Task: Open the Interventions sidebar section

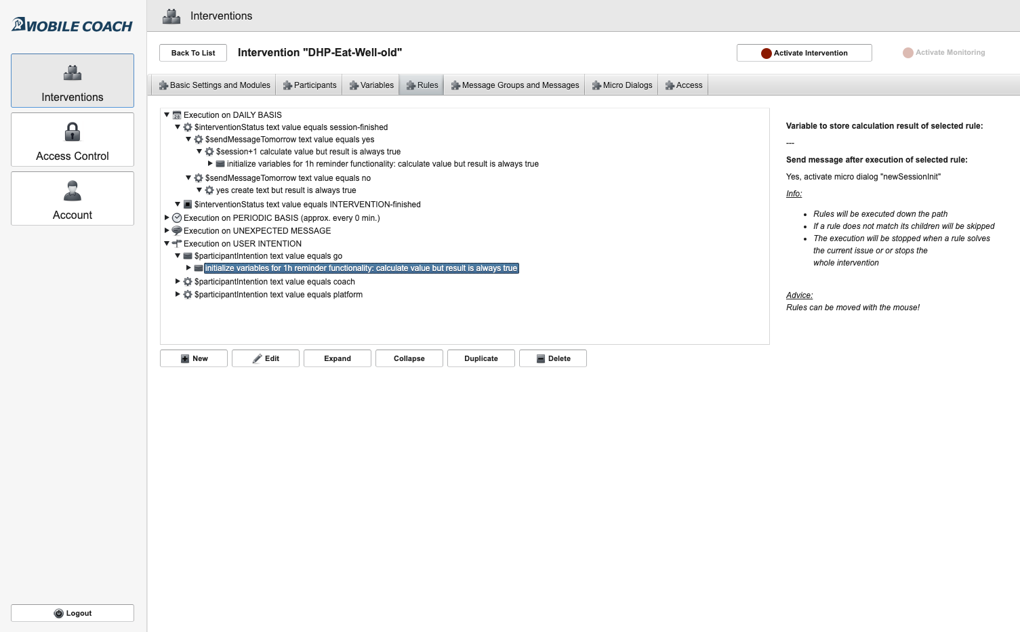Action: point(73,81)
